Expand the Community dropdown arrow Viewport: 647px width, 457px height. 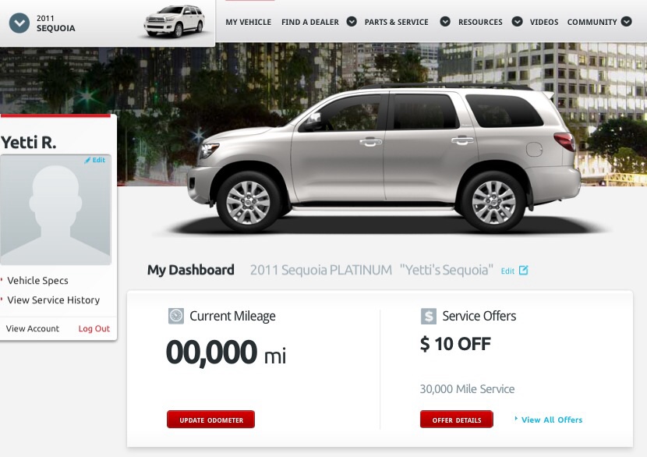627,22
